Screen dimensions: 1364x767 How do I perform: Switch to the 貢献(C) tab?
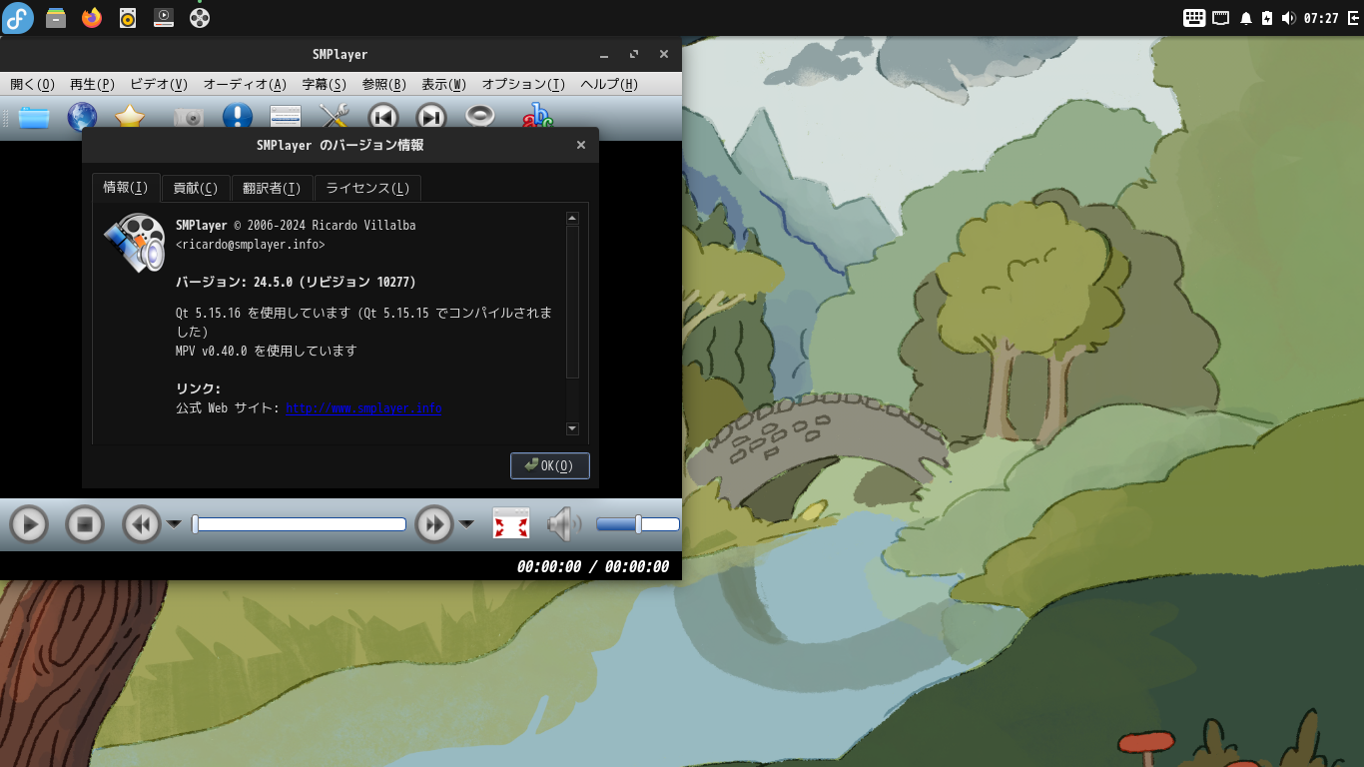point(196,189)
